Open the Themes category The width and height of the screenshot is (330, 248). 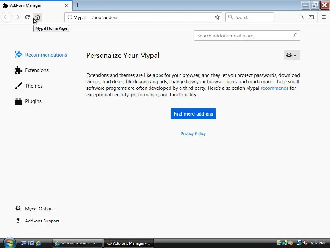click(x=29, y=86)
